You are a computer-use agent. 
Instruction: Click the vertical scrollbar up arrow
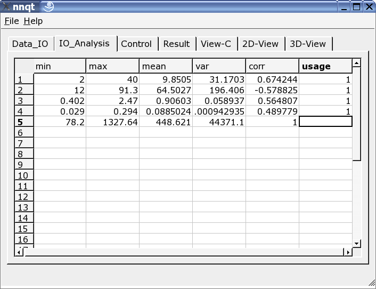pos(357,63)
